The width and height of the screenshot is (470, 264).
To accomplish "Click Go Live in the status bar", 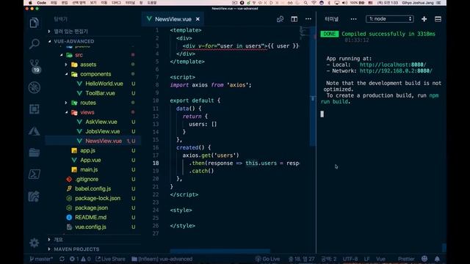I will tap(267, 259).
